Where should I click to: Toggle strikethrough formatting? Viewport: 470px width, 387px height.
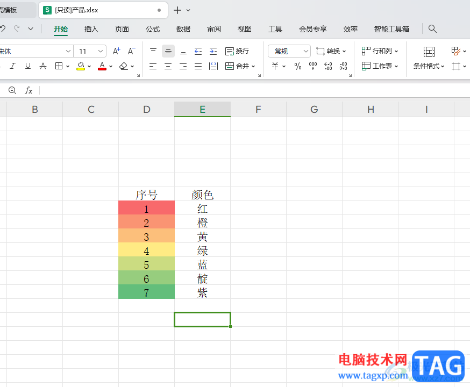43,66
